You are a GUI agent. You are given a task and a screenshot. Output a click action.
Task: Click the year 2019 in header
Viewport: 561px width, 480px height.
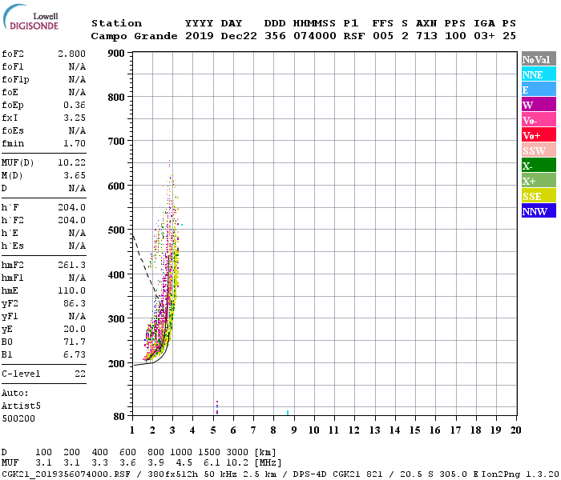[x=200, y=36]
